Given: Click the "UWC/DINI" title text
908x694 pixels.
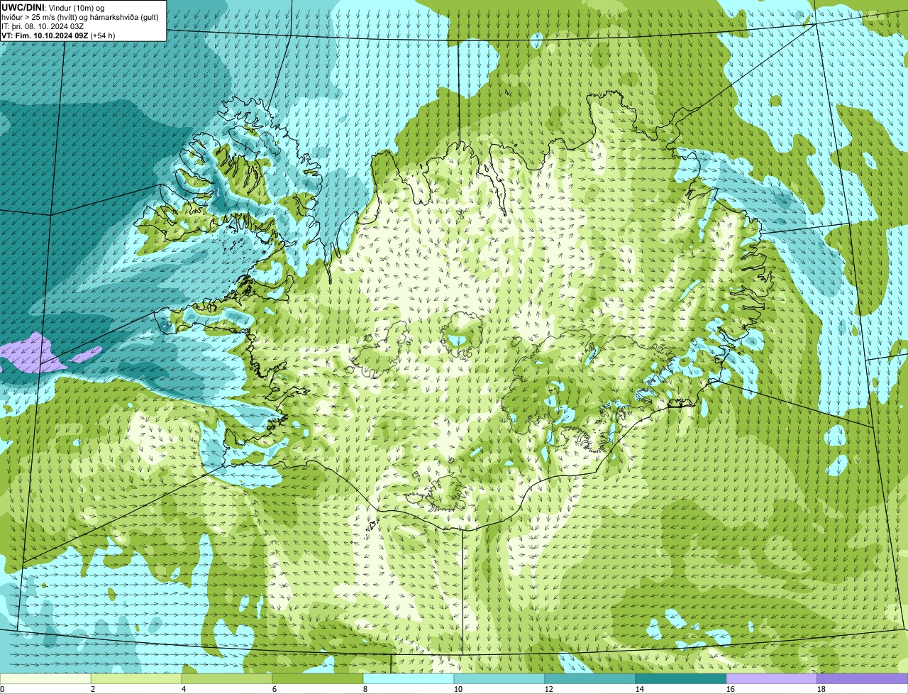Looking at the screenshot, I should (23, 7).
